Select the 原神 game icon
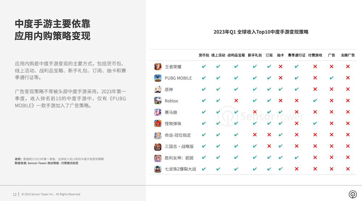 tap(158, 89)
